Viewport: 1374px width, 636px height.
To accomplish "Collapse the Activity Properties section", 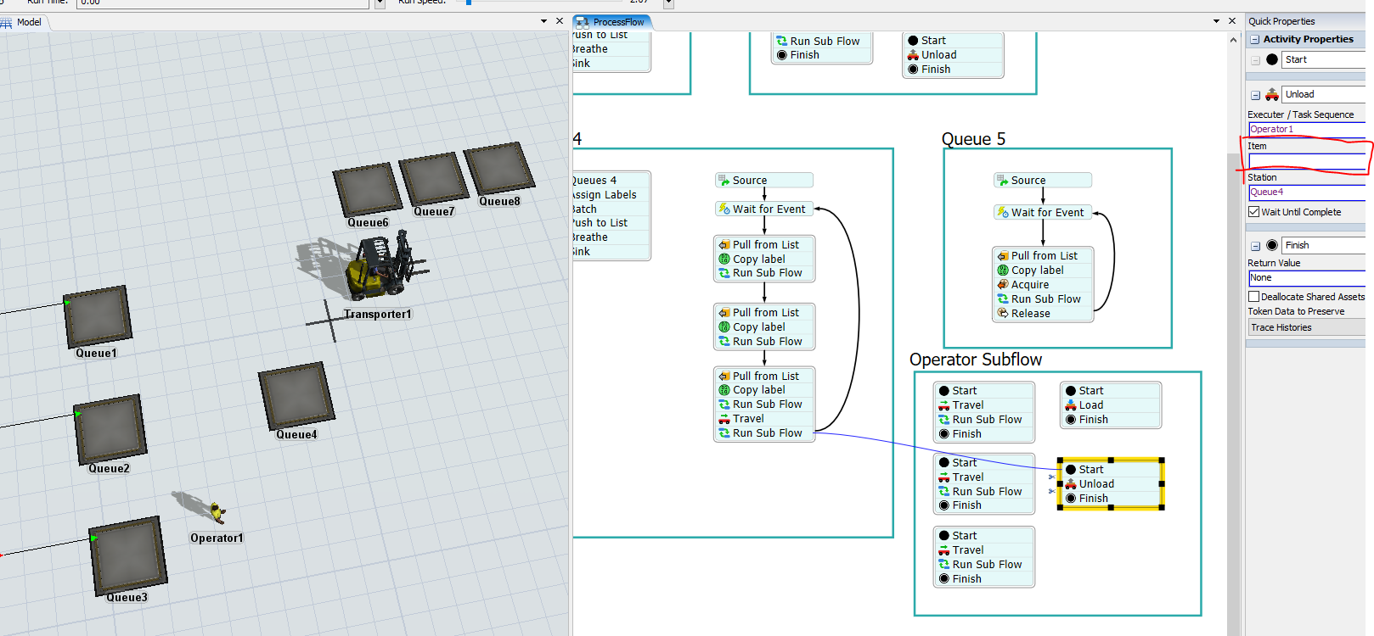I will coord(1255,40).
